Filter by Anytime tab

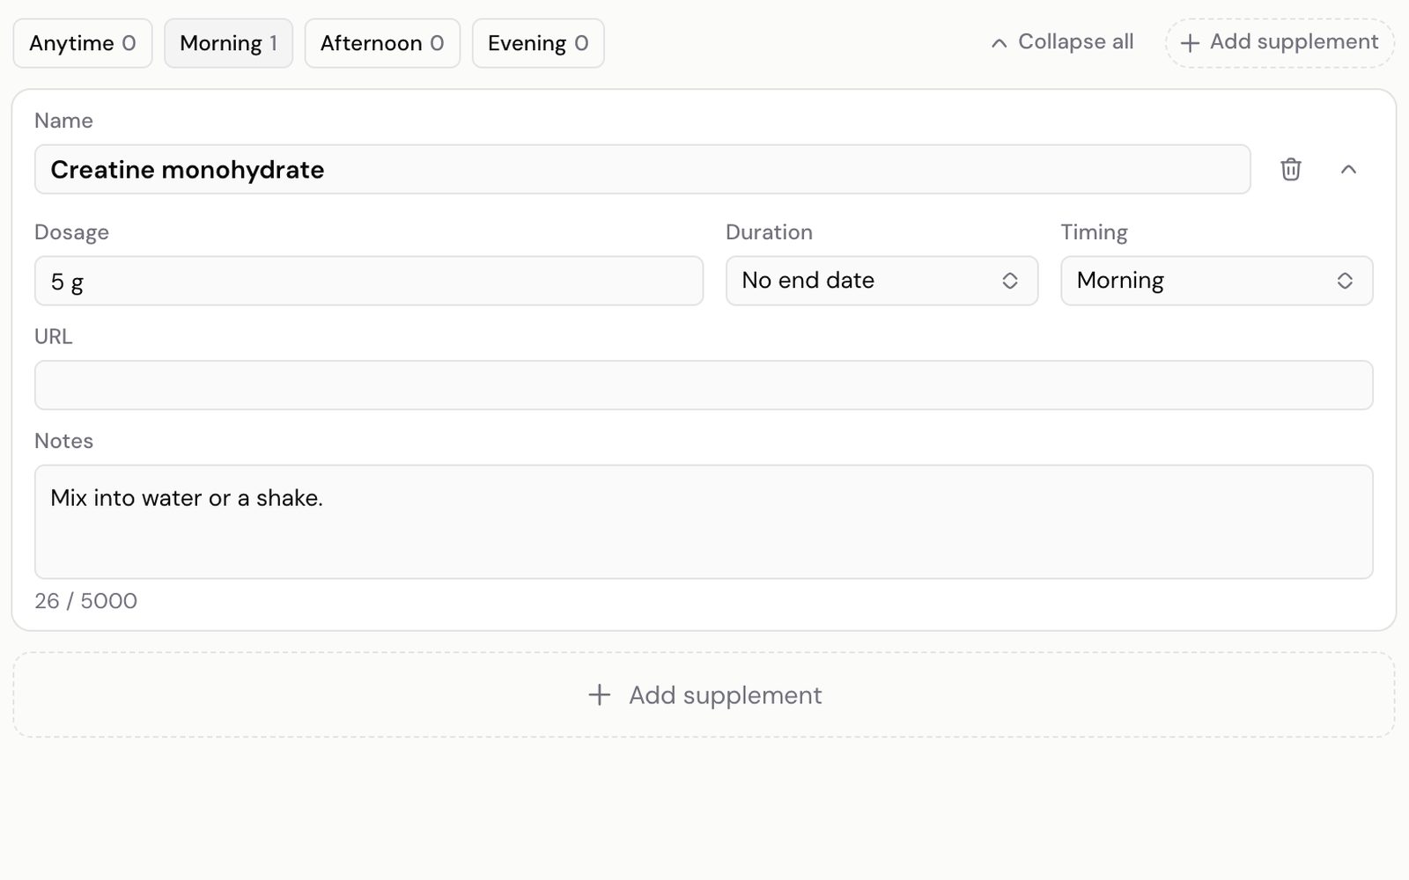tap(83, 43)
